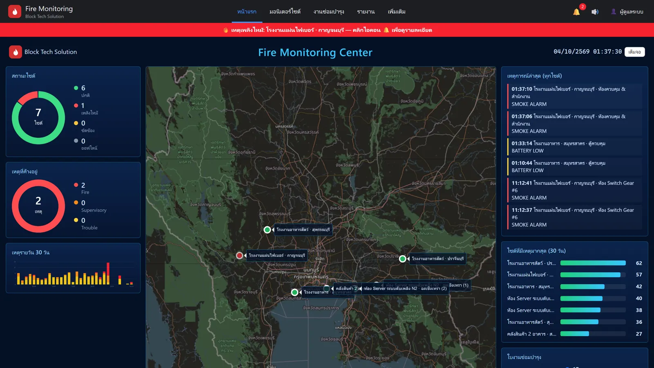Screen dimensions: 654x368
Task: Select the green สุพรรณบุรี feed factory map marker
Action: [267, 230]
